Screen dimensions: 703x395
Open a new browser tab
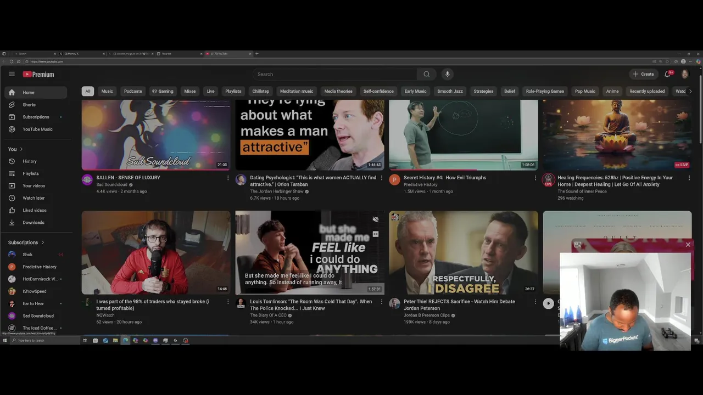pyautogui.click(x=256, y=54)
